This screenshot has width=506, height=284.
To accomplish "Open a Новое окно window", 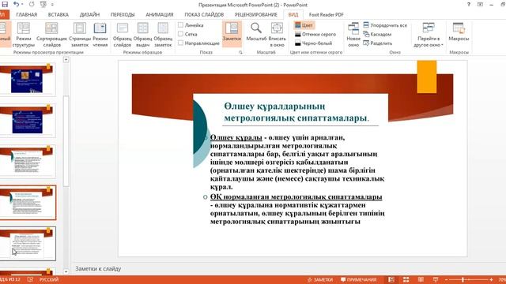I will [x=353, y=35].
